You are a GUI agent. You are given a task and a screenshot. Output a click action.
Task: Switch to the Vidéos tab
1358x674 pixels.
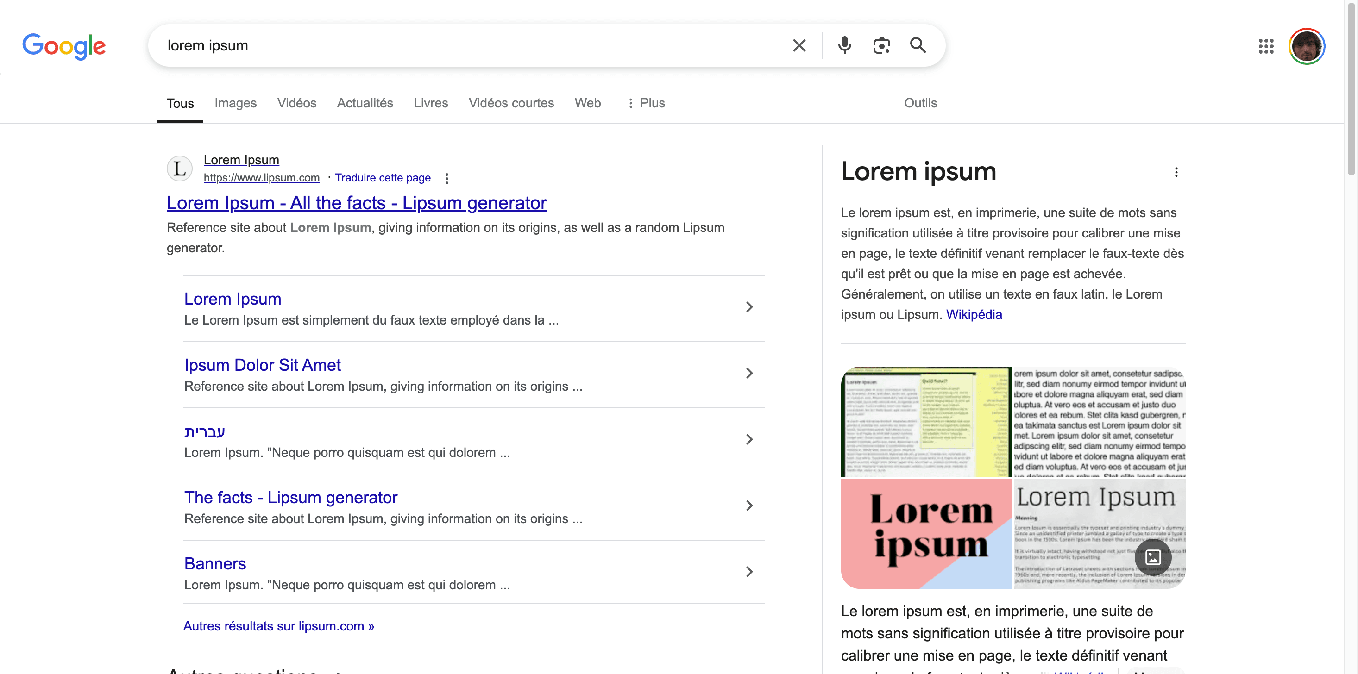297,103
